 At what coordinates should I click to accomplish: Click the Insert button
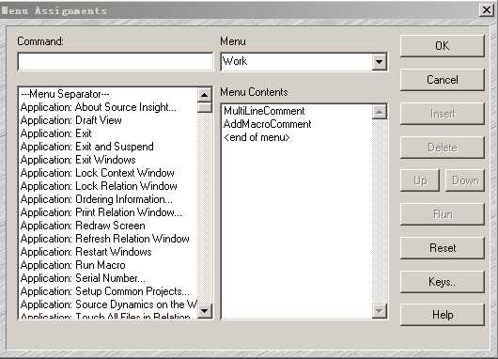pos(443,114)
